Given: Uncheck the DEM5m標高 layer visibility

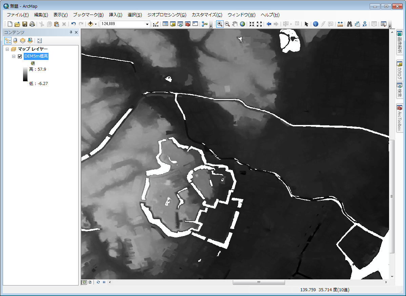Looking at the screenshot, I should click(20, 57).
